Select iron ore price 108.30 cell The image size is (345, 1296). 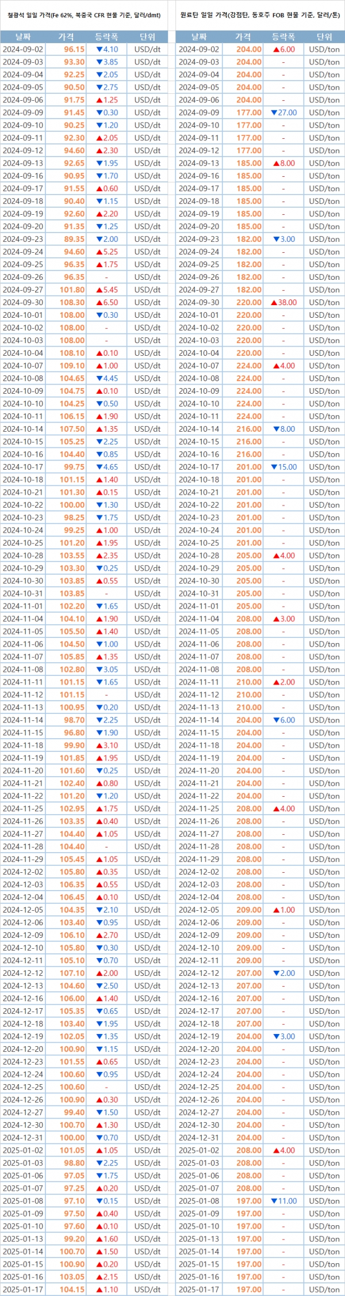click(72, 302)
